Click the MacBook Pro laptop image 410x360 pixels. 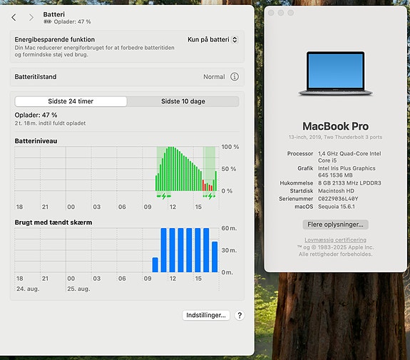(x=335, y=73)
